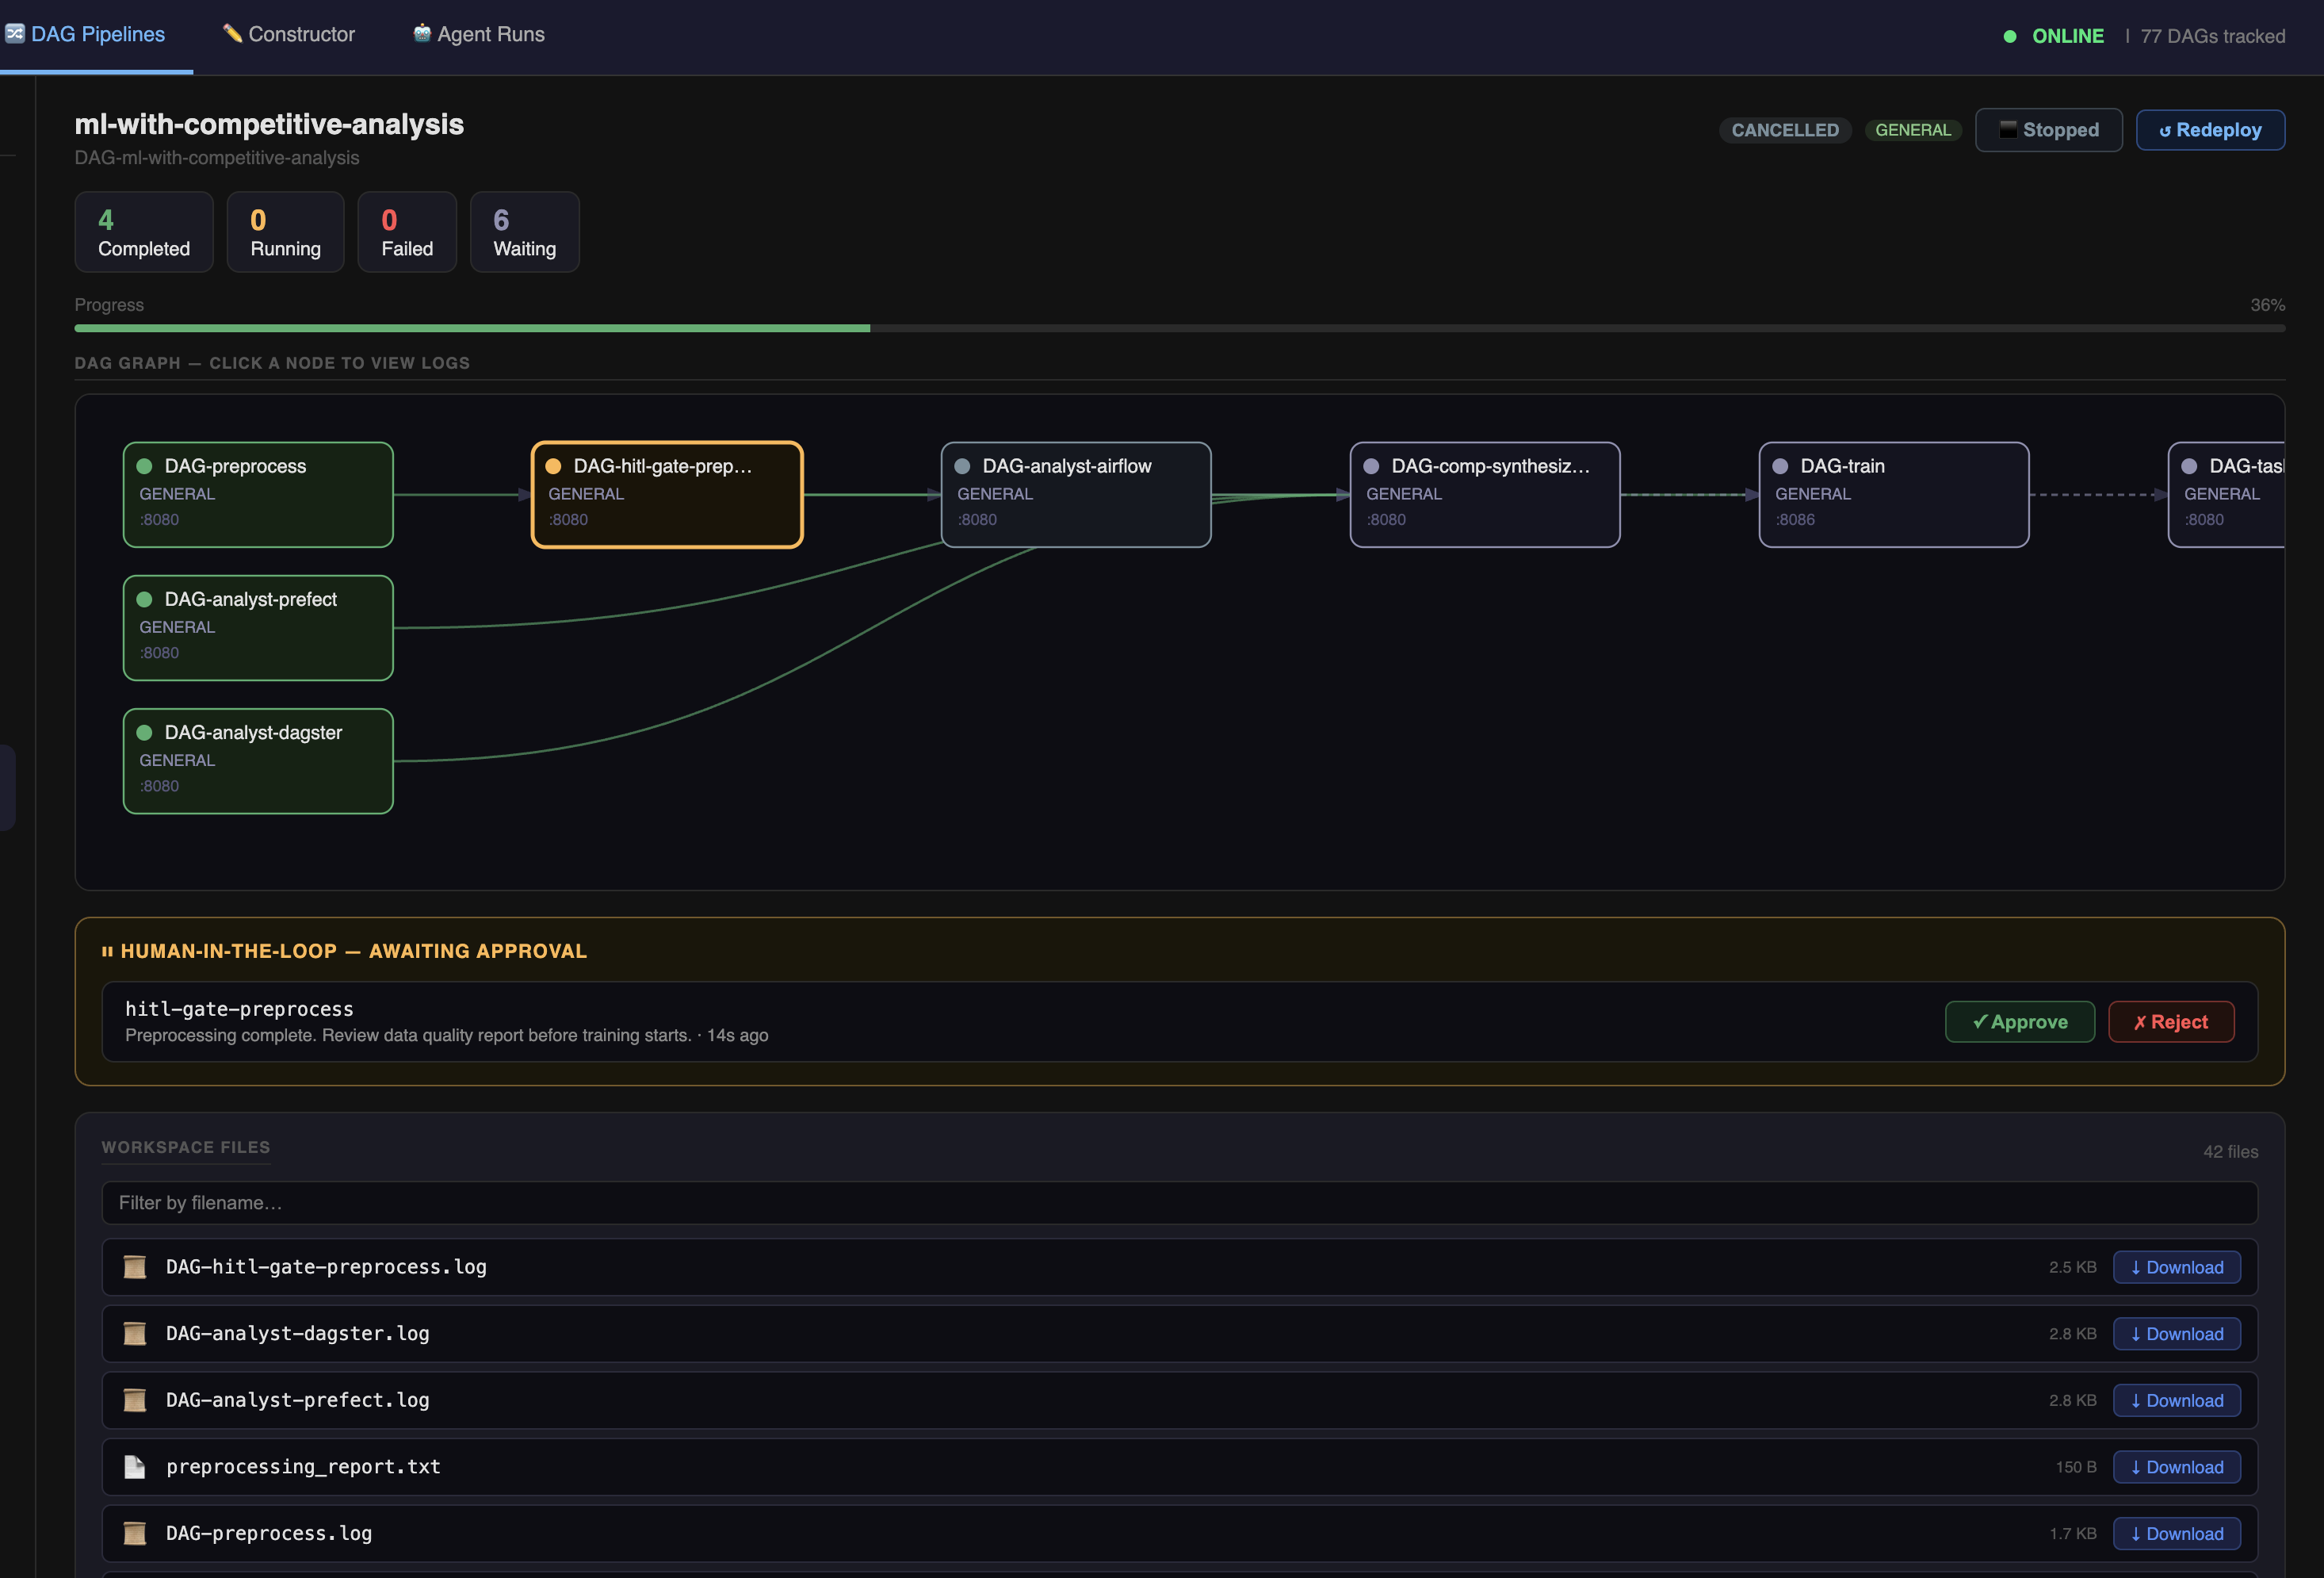Click the green DAG-preprocess status dot
This screenshot has width=2324, height=1578.
[x=144, y=466]
